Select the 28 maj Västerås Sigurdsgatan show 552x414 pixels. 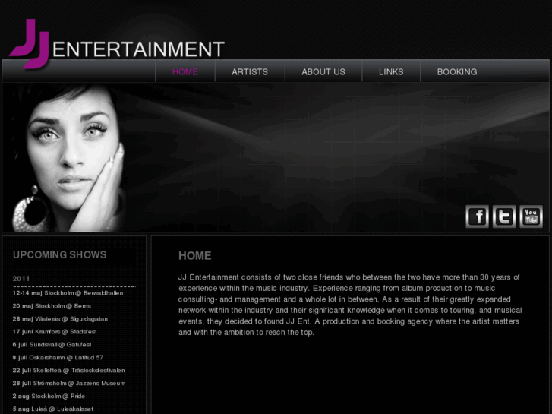[x=60, y=319]
